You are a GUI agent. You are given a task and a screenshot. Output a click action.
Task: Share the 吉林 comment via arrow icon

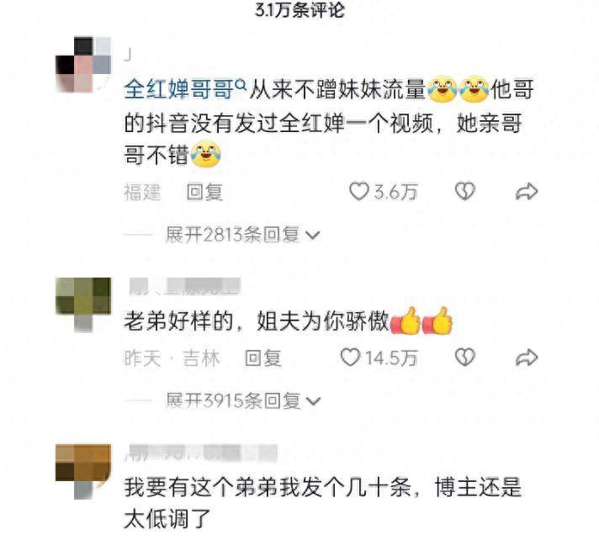[x=527, y=357]
